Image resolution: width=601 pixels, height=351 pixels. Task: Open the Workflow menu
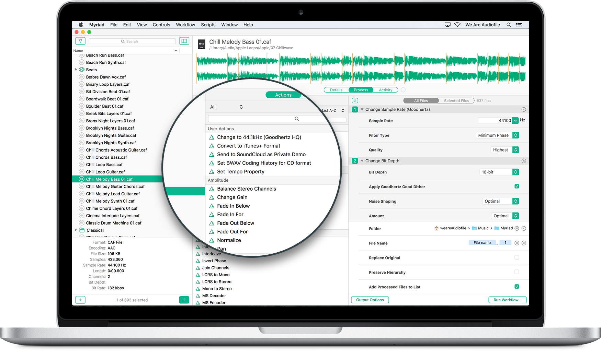pyautogui.click(x=185, y=25)
